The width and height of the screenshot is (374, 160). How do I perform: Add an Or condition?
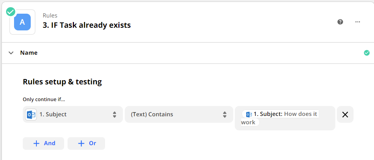pyautogui.click(x=86, y=143)
